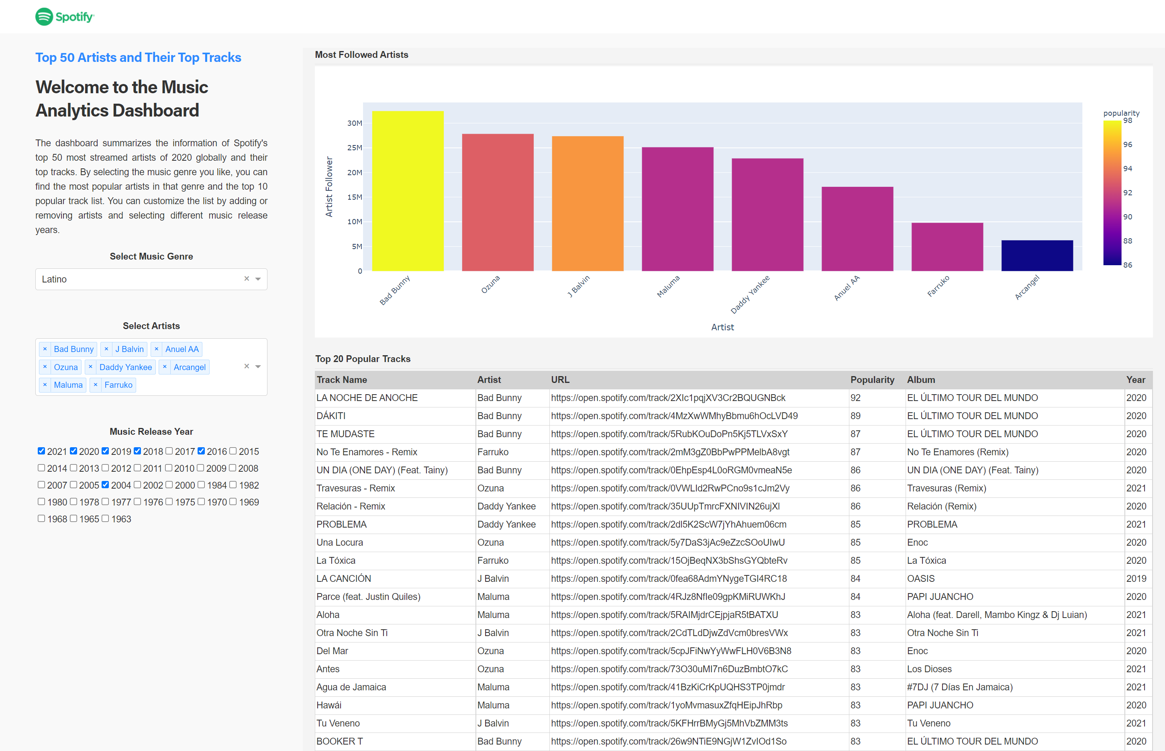Remove Ozuna from selected artists
The width and height of the screenshot is (1165, 751).
[45, 367]
